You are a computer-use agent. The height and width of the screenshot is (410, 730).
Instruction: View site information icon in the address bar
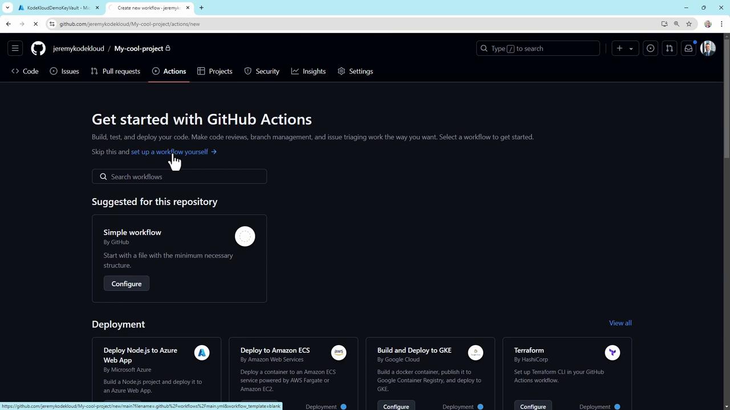tap(52, 24)
